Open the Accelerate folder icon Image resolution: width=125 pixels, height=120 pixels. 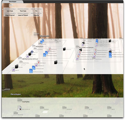click(x=16, y=114)
